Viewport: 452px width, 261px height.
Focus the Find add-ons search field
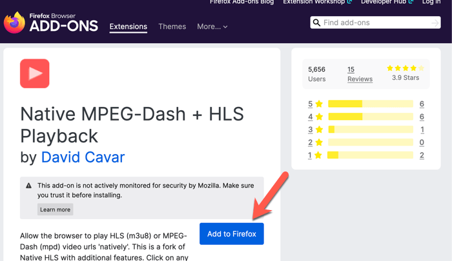point(375,23)
